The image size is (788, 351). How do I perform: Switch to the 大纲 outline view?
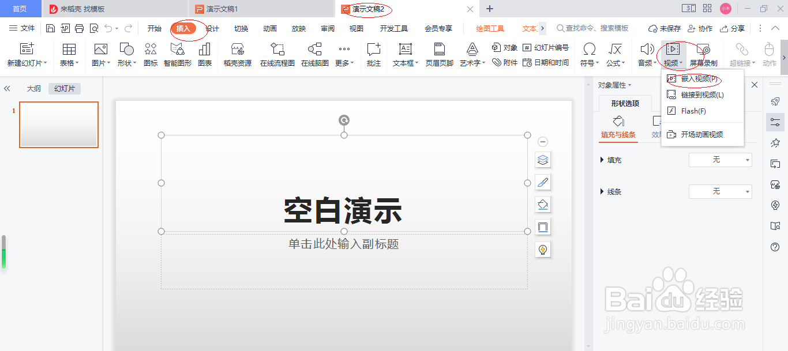(x=33, y=88)
